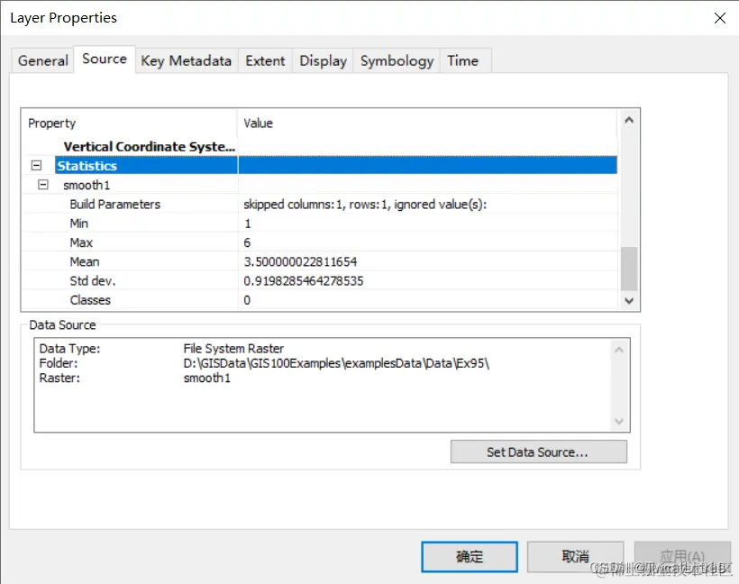Click the Min value 1

pos(248,224)
